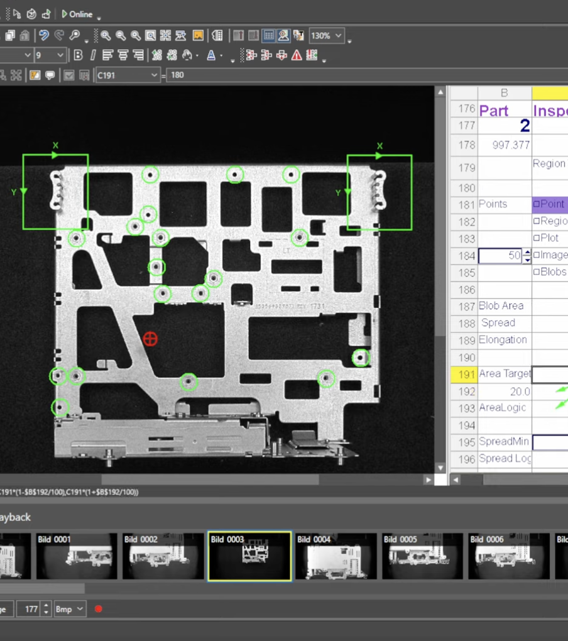568x641 pixels.
Task: Select column B header in spreadsheet
Action: [504, 93]
